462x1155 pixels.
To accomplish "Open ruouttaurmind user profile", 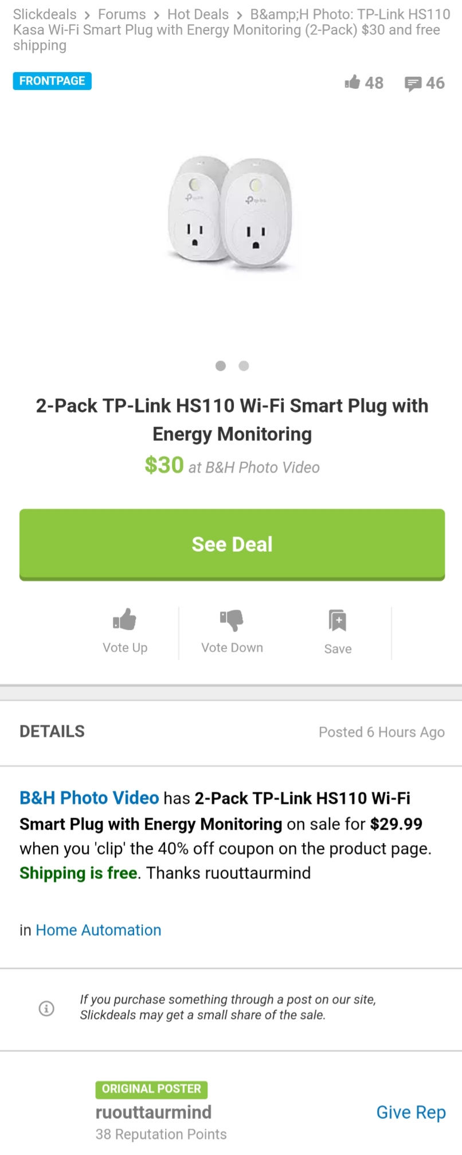I will click(154, 1112).
